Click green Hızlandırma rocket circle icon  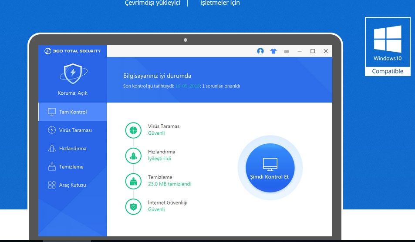pos(133,156)
